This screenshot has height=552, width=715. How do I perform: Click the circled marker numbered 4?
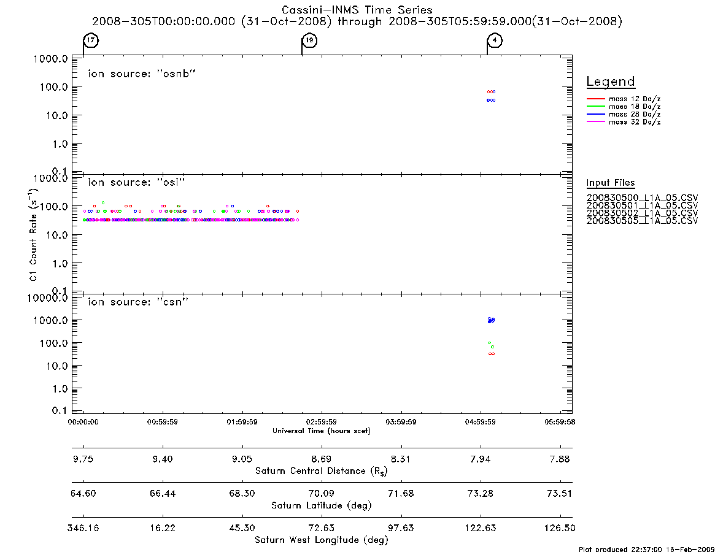495,40
